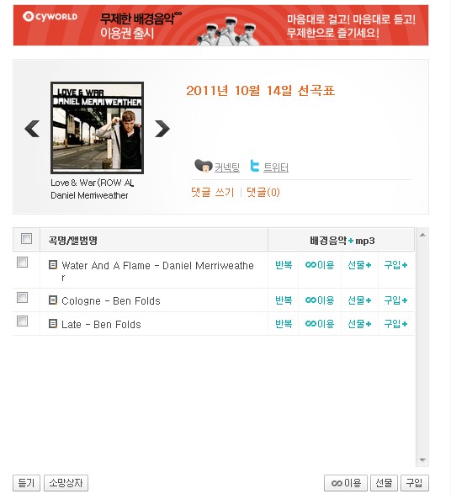Click the scrollbar up arrow in song list
Image resolution: width=451 pixels, height=499 pixels.
click(422, 235)
